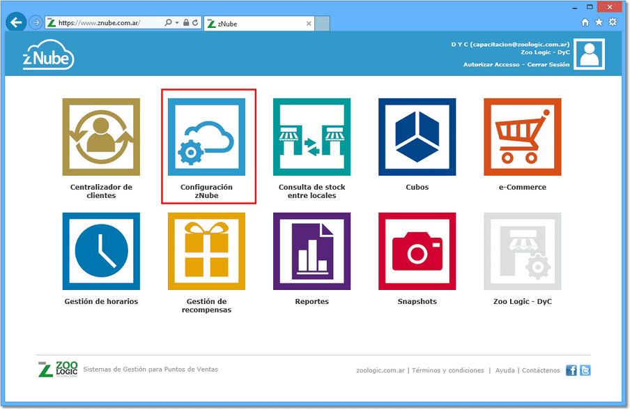The width and height of the screenshot is (630, 410).
Task: Expand the address bar dropdown arrow
Action: tap(177, 23)
